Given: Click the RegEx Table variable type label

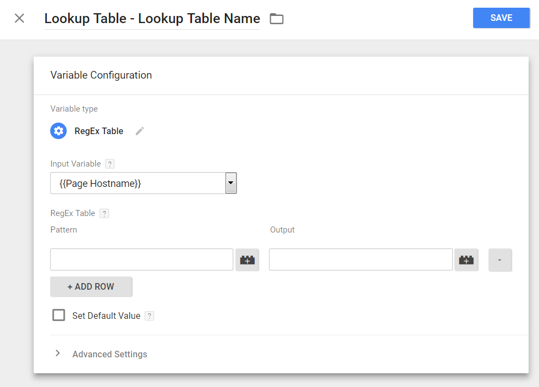Looking at the screenshot, I should [x=99, y=131].
